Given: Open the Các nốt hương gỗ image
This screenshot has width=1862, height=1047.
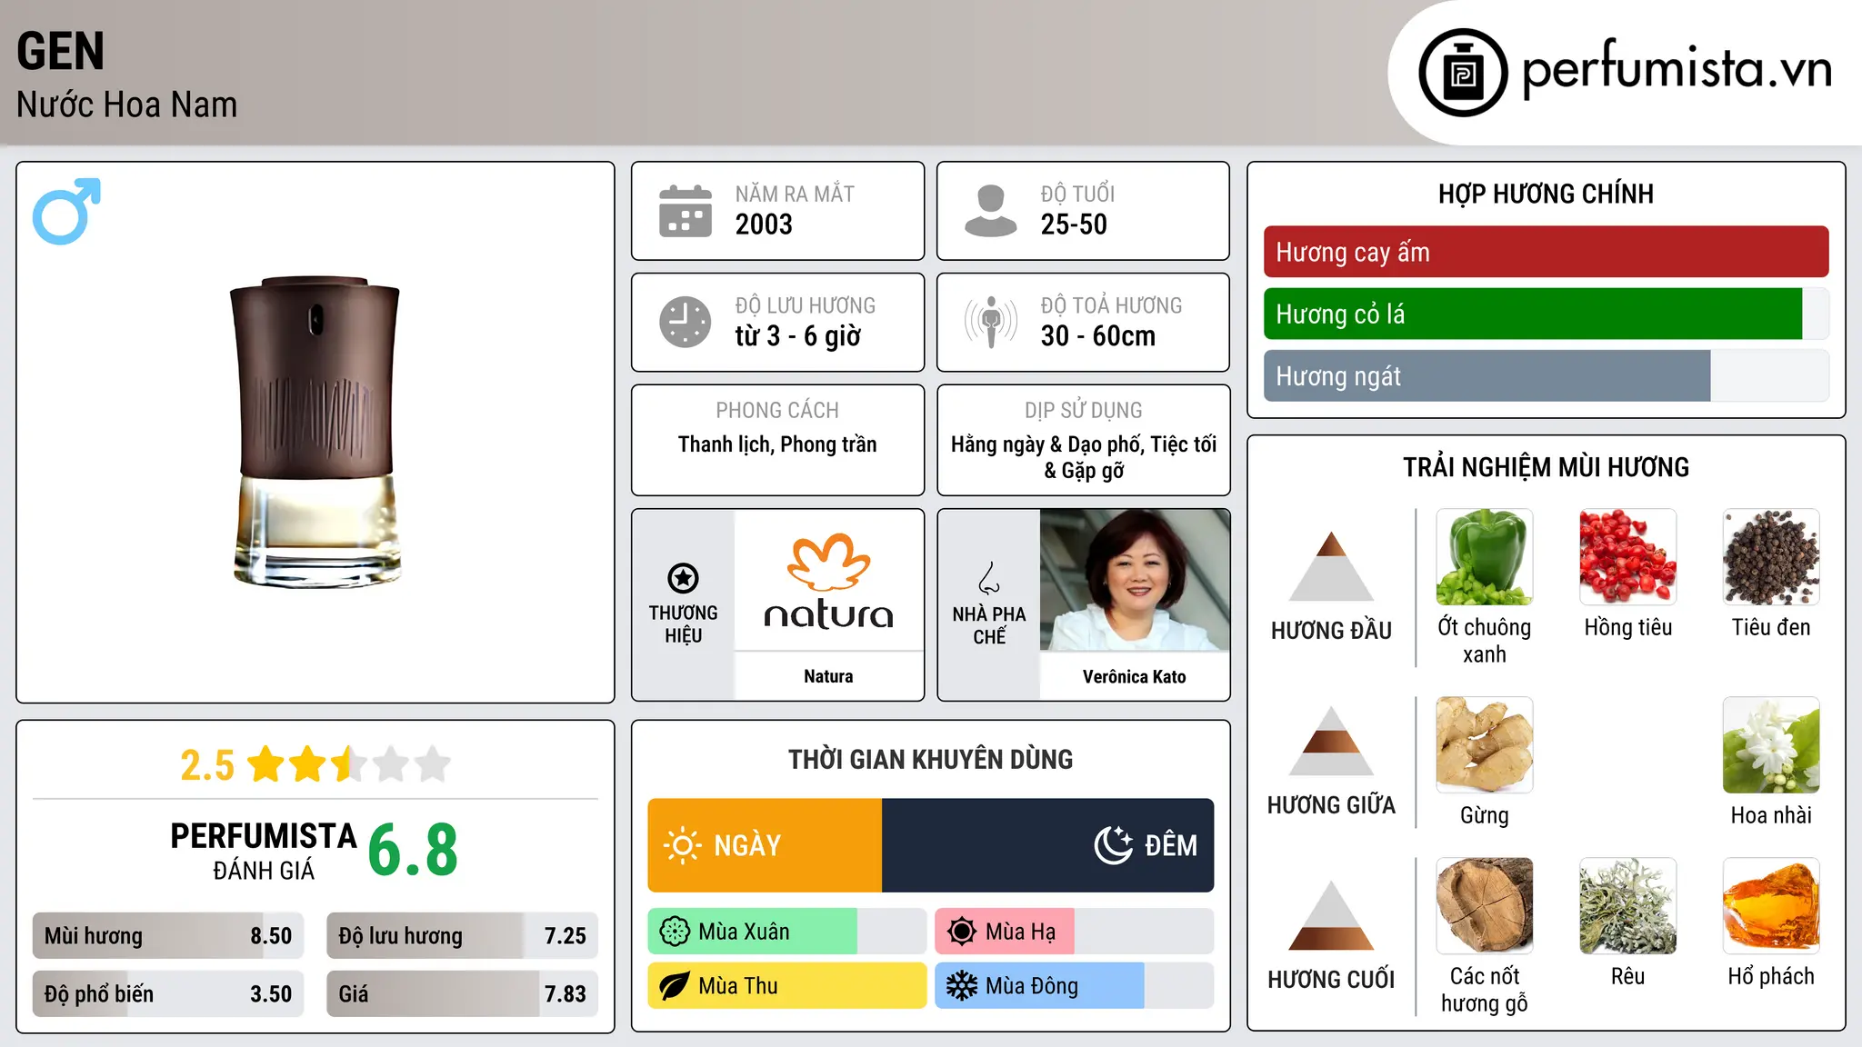Looking at the screenshot, I should pos(1485,906).
